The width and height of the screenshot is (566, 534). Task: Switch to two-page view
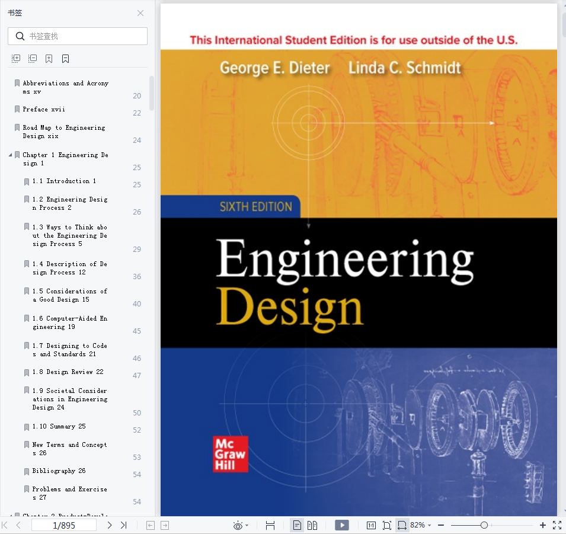(312, 525)
